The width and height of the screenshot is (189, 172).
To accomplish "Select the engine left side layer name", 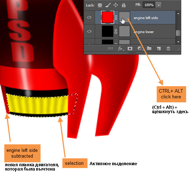I will tap(146, 18).
